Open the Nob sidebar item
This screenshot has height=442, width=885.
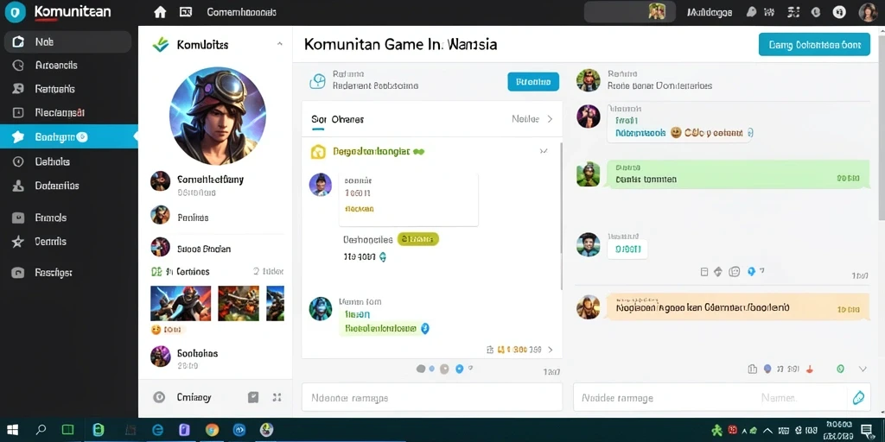coord(67,41)
